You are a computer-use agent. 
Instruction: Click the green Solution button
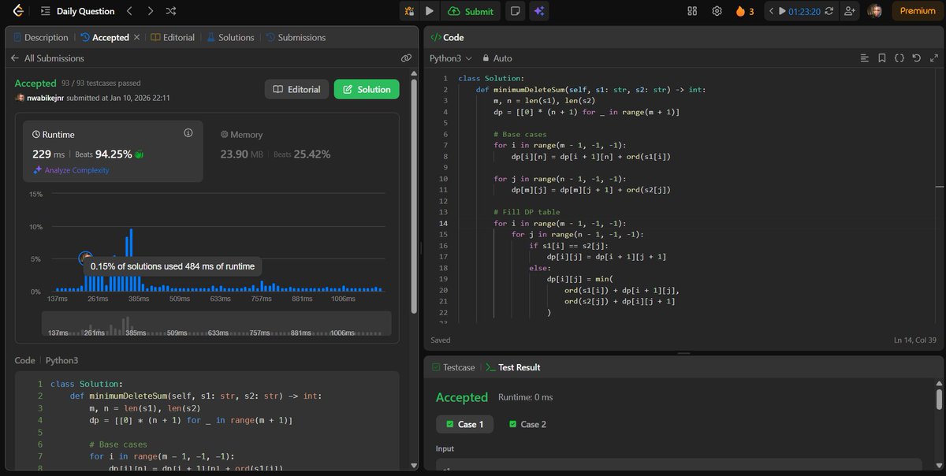(x=367, y=89)
